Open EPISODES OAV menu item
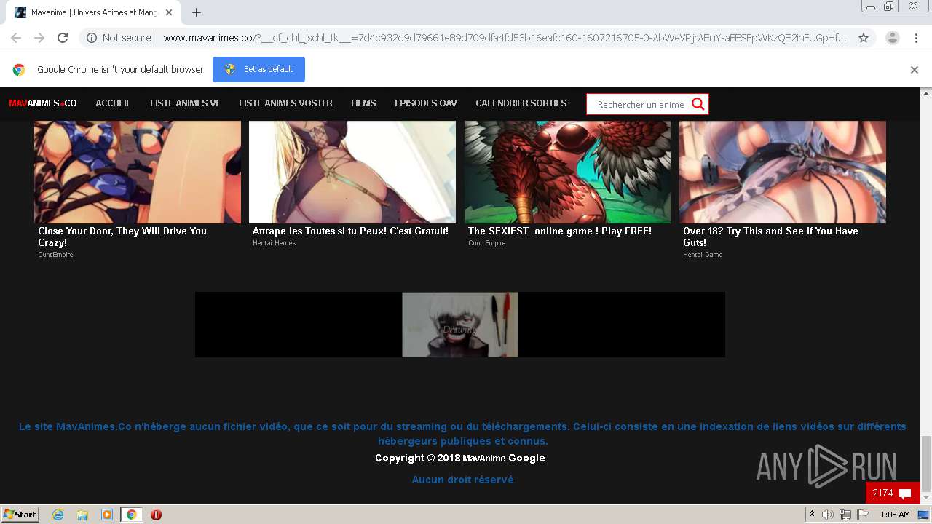The height and width of the screenshot is (524, 932). click(x=426, y=103)
